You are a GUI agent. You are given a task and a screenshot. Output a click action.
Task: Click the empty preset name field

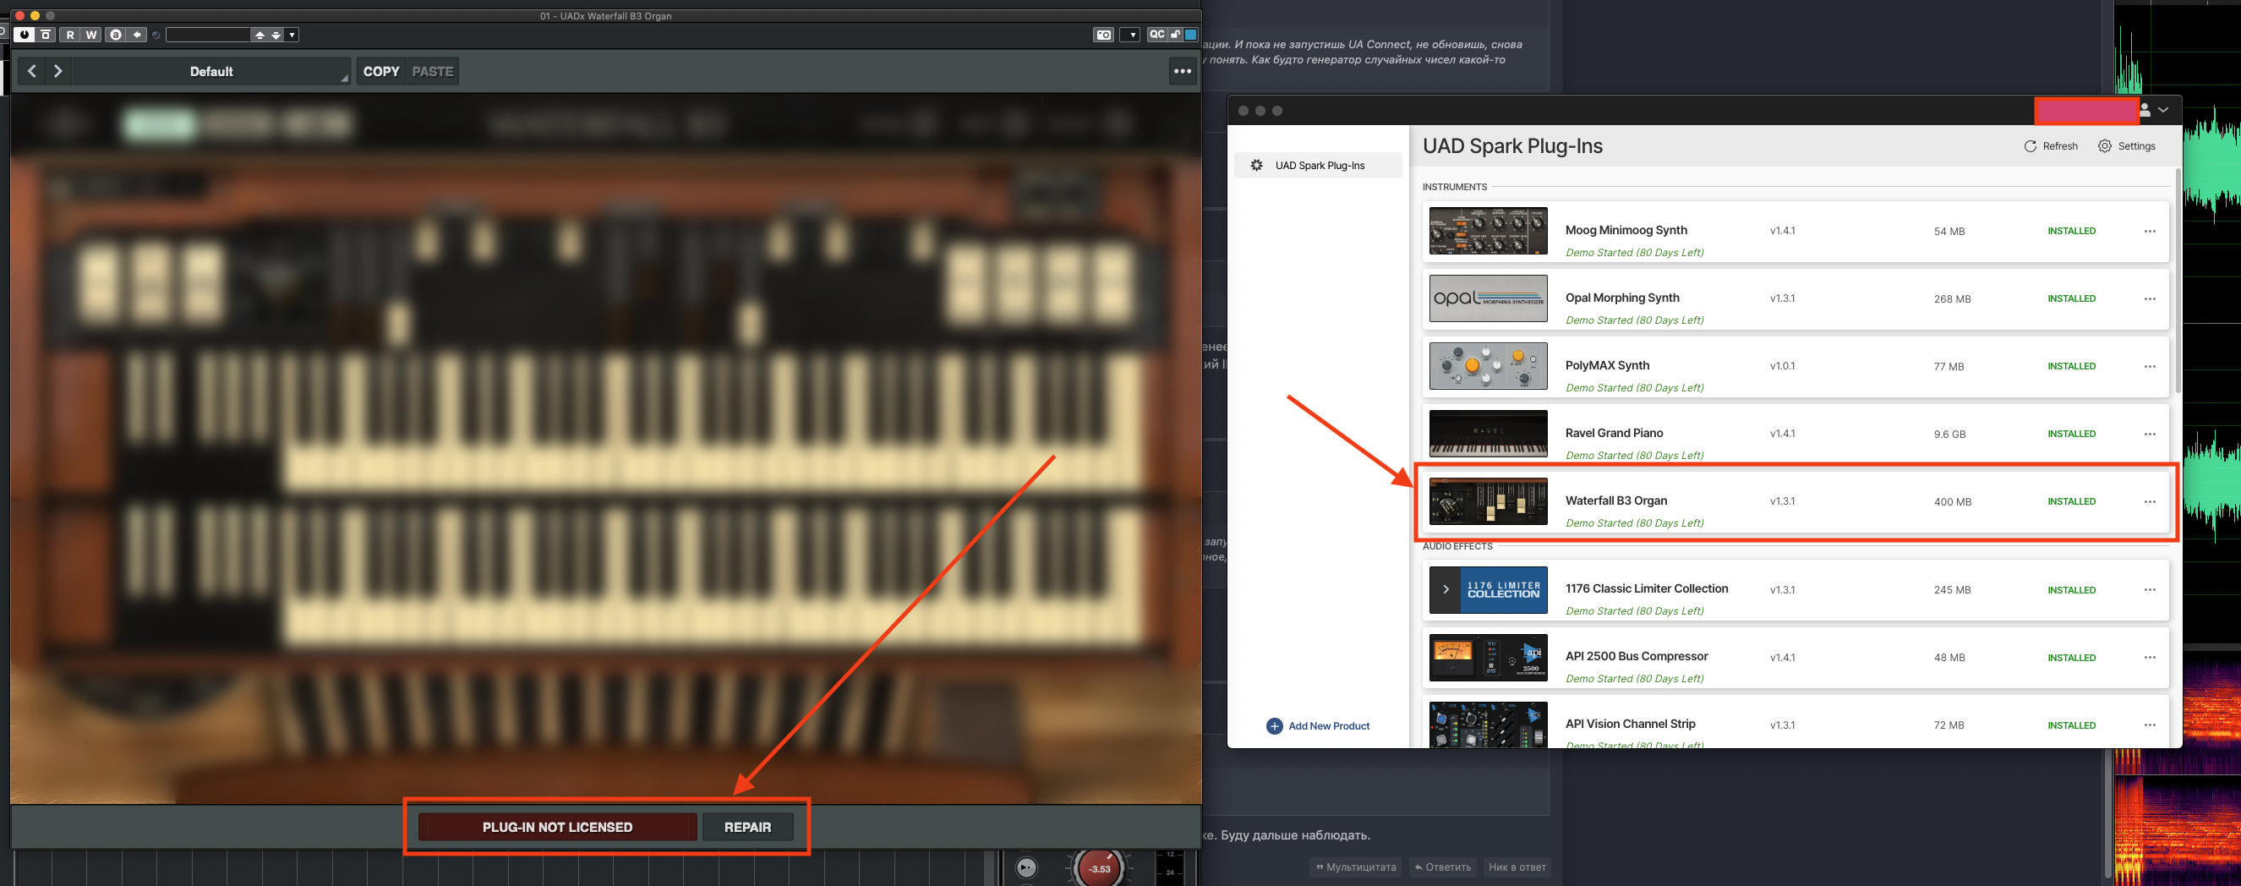coord(208,35)
